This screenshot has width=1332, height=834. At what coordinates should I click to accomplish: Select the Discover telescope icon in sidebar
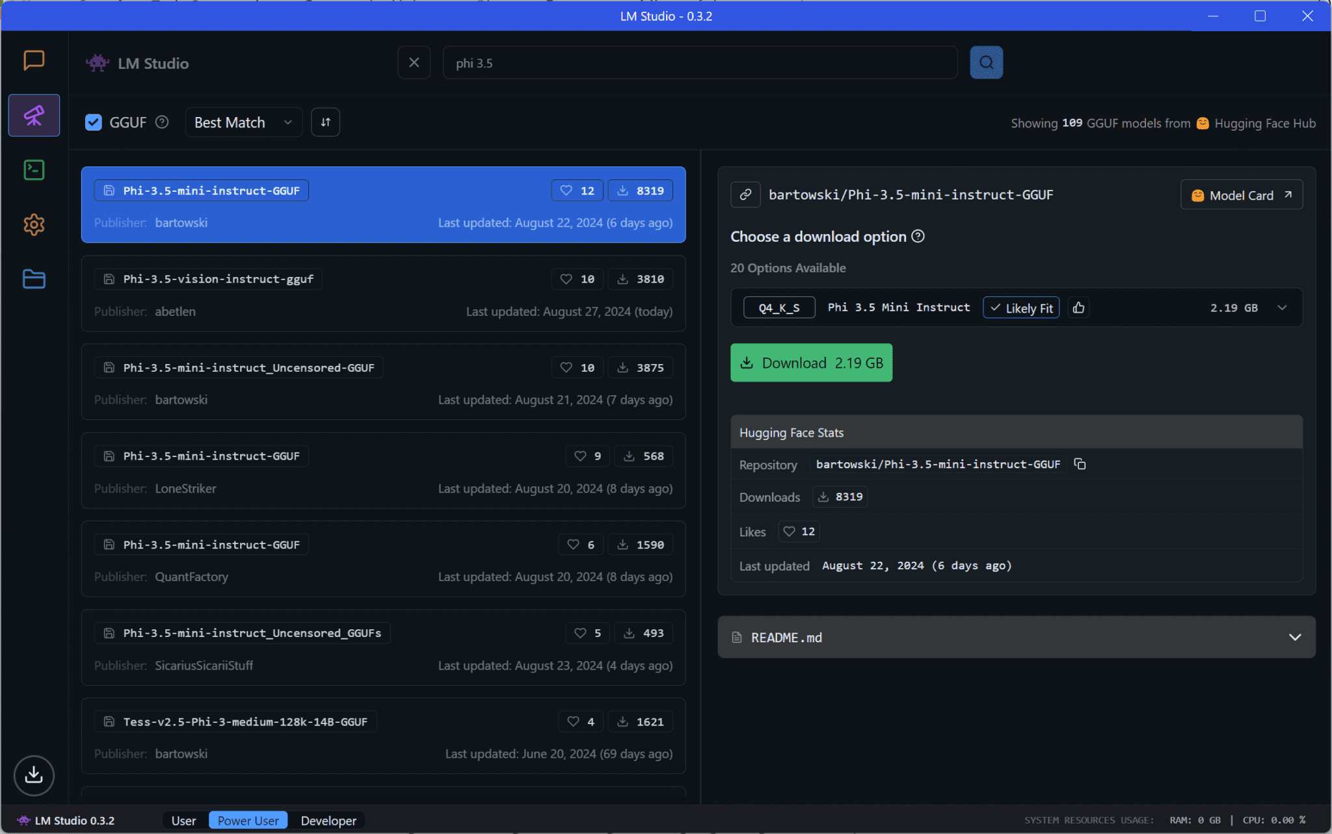click(x=34, y=115)
